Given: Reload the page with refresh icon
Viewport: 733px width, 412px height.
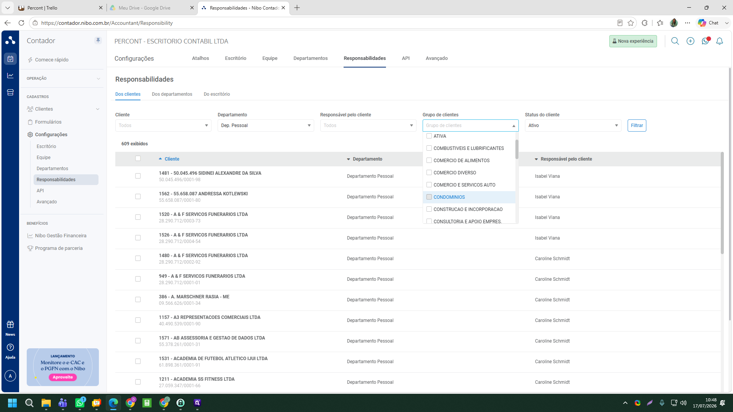Looking at the screenshot, I should (x=21, y=23).
